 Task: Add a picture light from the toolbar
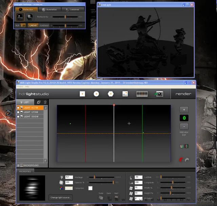coord(125,94)
